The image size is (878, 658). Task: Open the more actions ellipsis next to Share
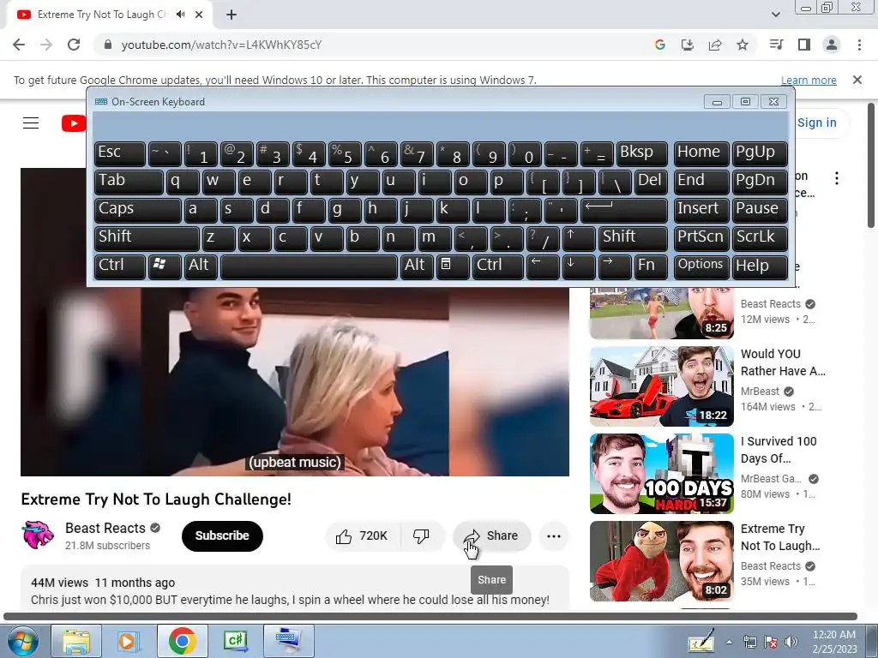[554, 536]
